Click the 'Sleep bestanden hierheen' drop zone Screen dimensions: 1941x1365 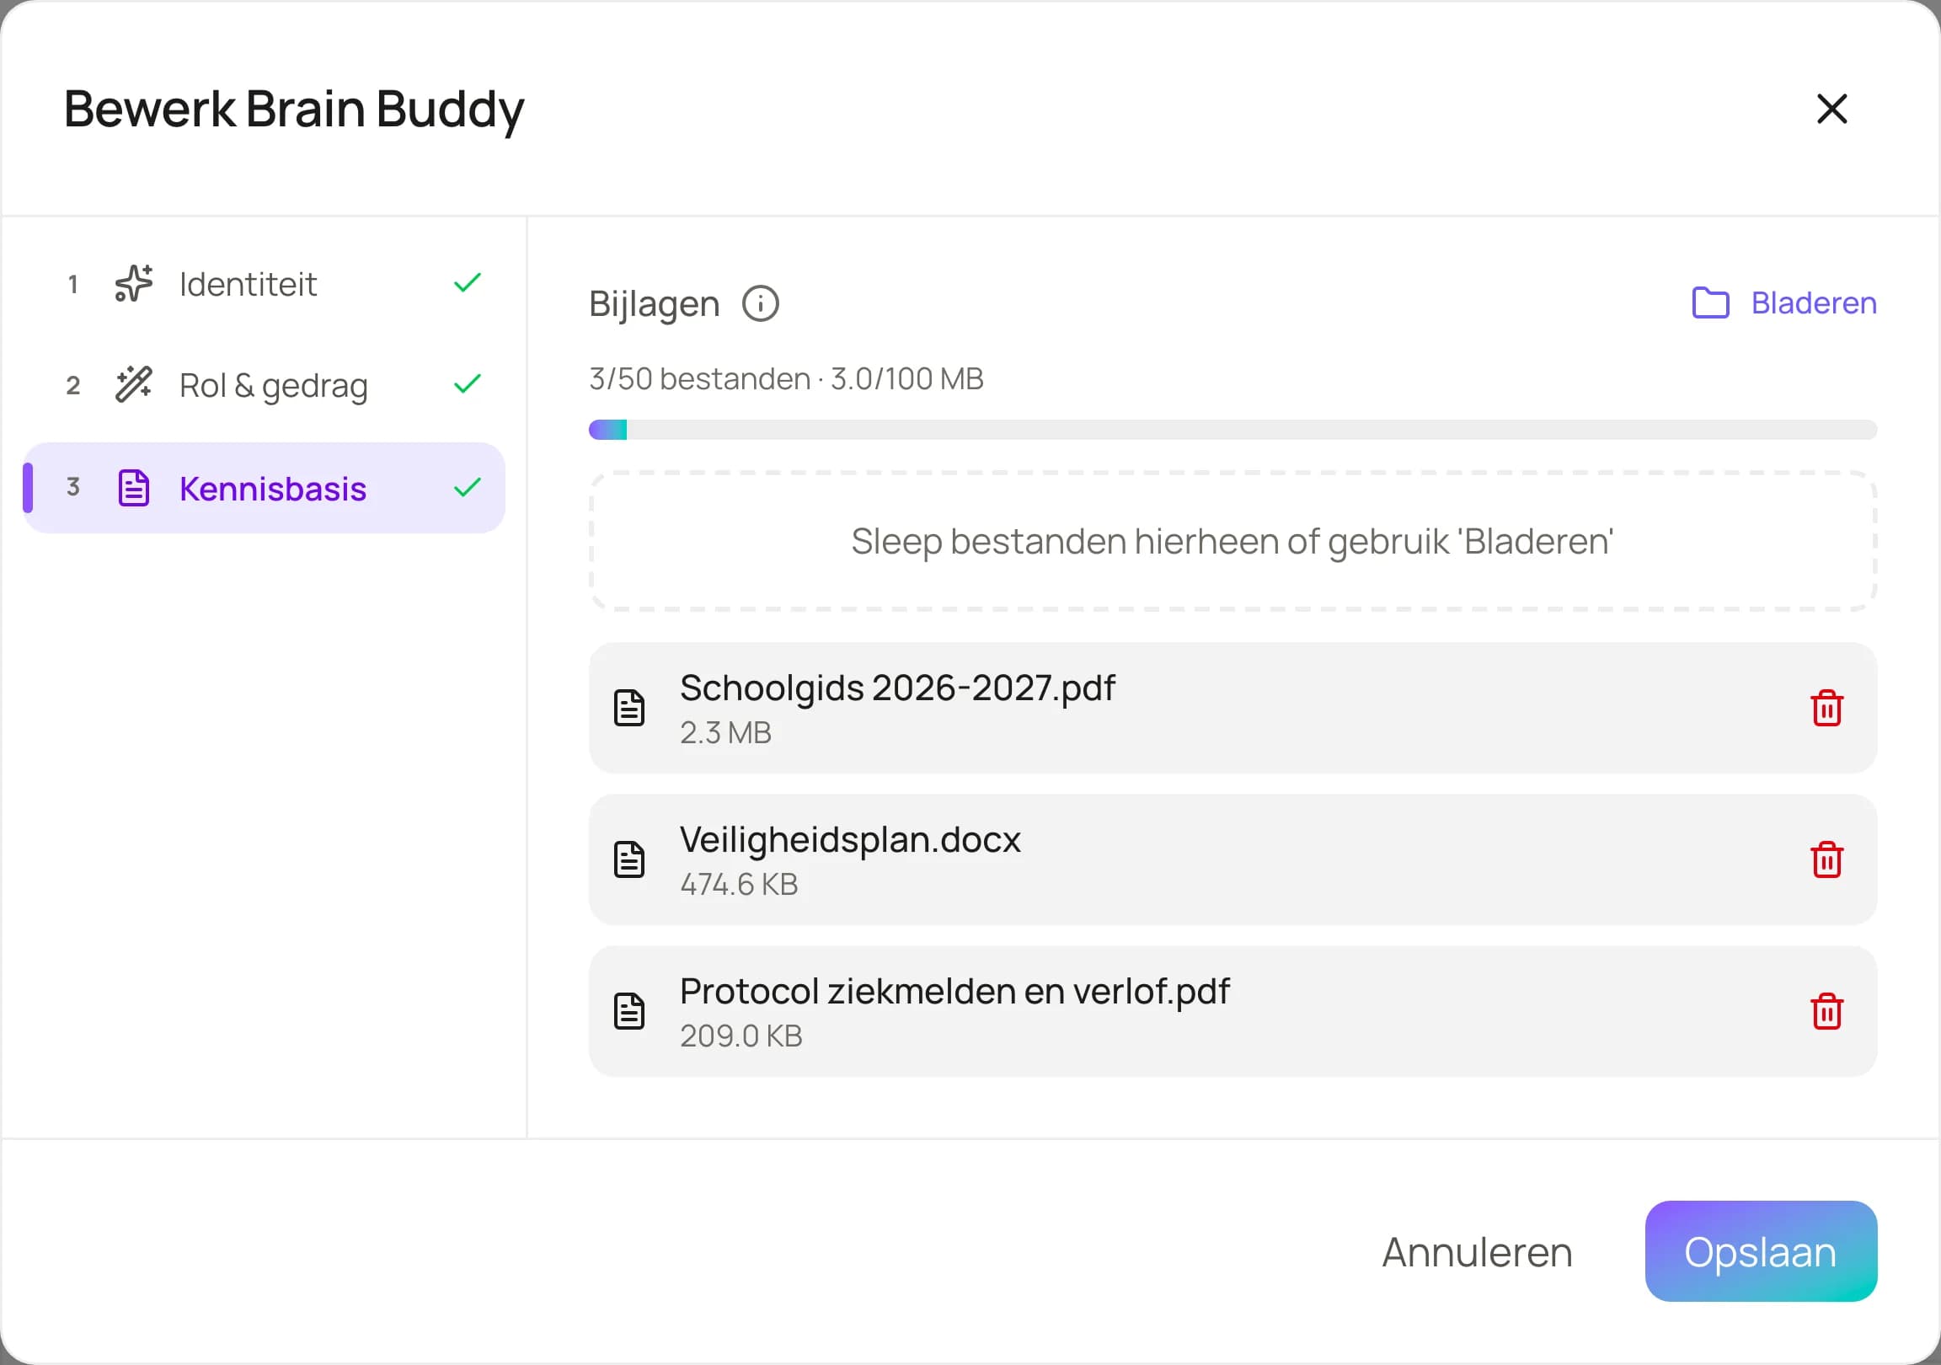[1233, 541]
